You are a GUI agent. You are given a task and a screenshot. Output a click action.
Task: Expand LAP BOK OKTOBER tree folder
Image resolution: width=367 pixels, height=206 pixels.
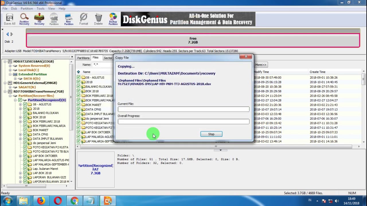[20, 156]
